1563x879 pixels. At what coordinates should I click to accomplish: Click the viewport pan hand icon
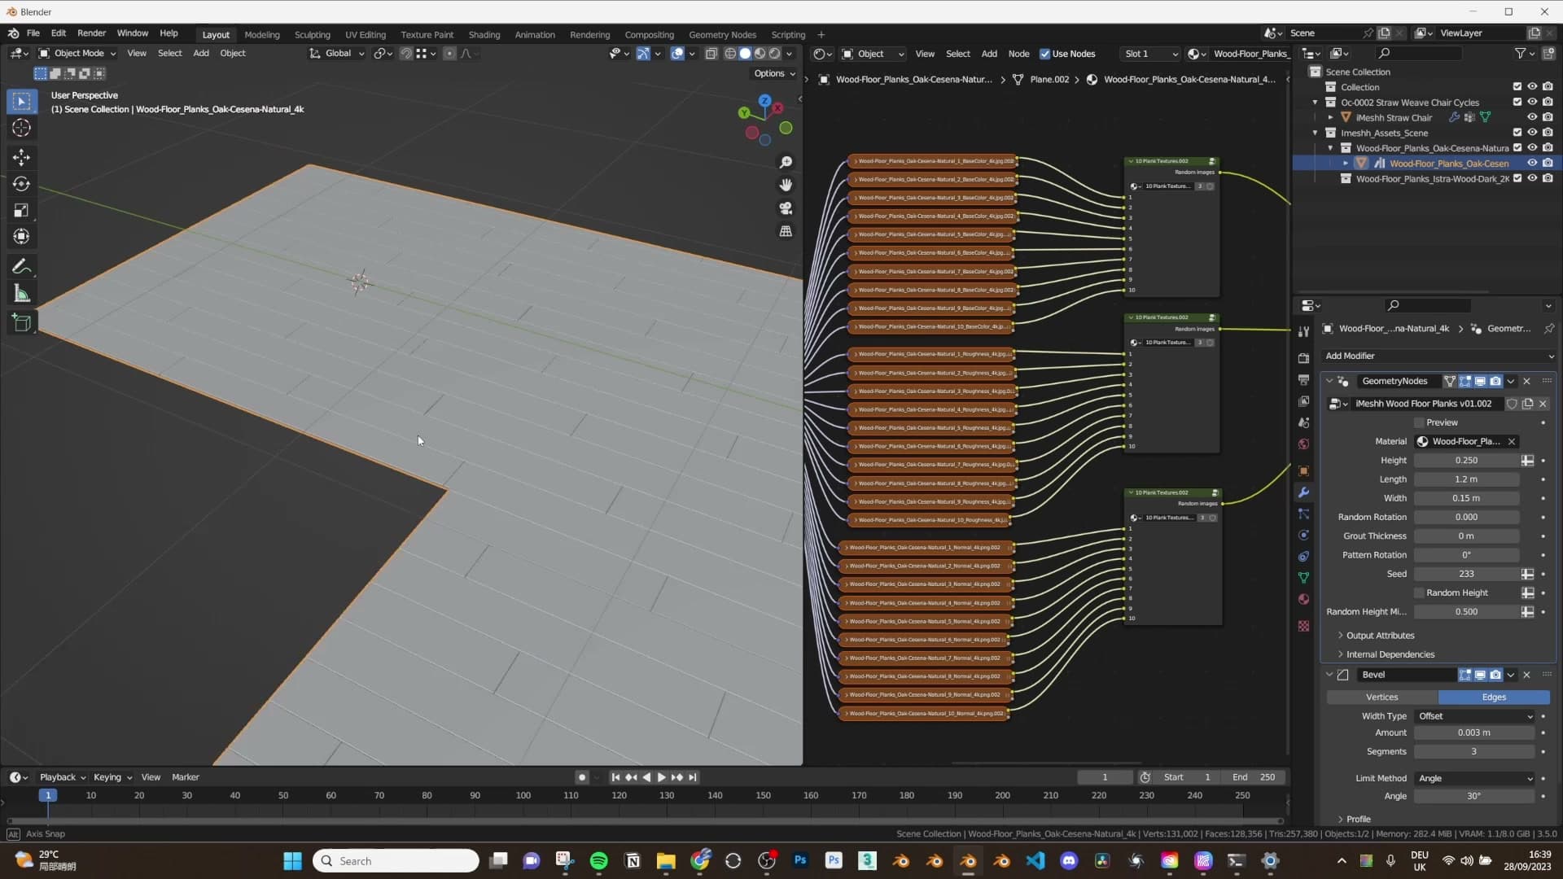tap(786, 186)
